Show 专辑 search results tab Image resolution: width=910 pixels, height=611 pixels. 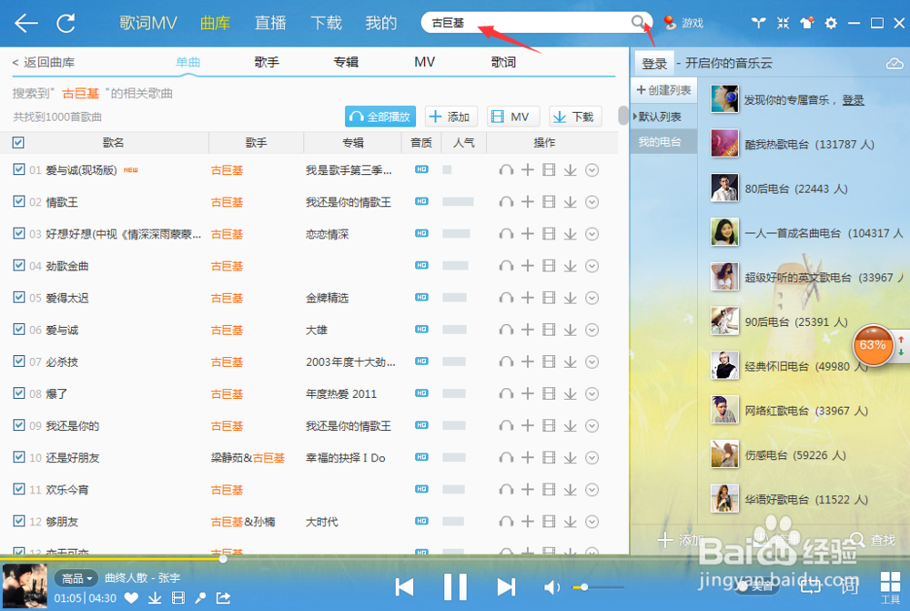(346, 62)
